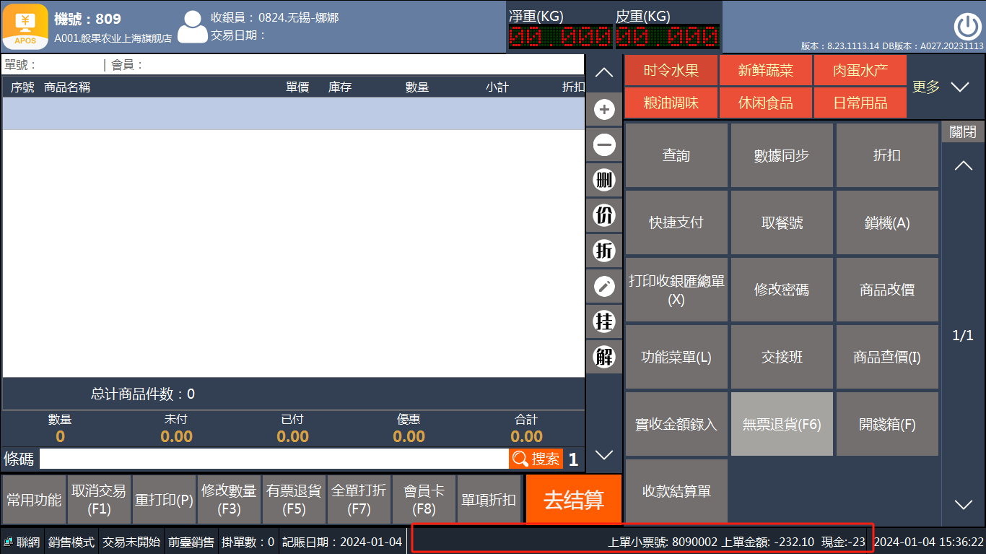Cancel transaction with 取消交易(F1)

(x=99, y=500)
